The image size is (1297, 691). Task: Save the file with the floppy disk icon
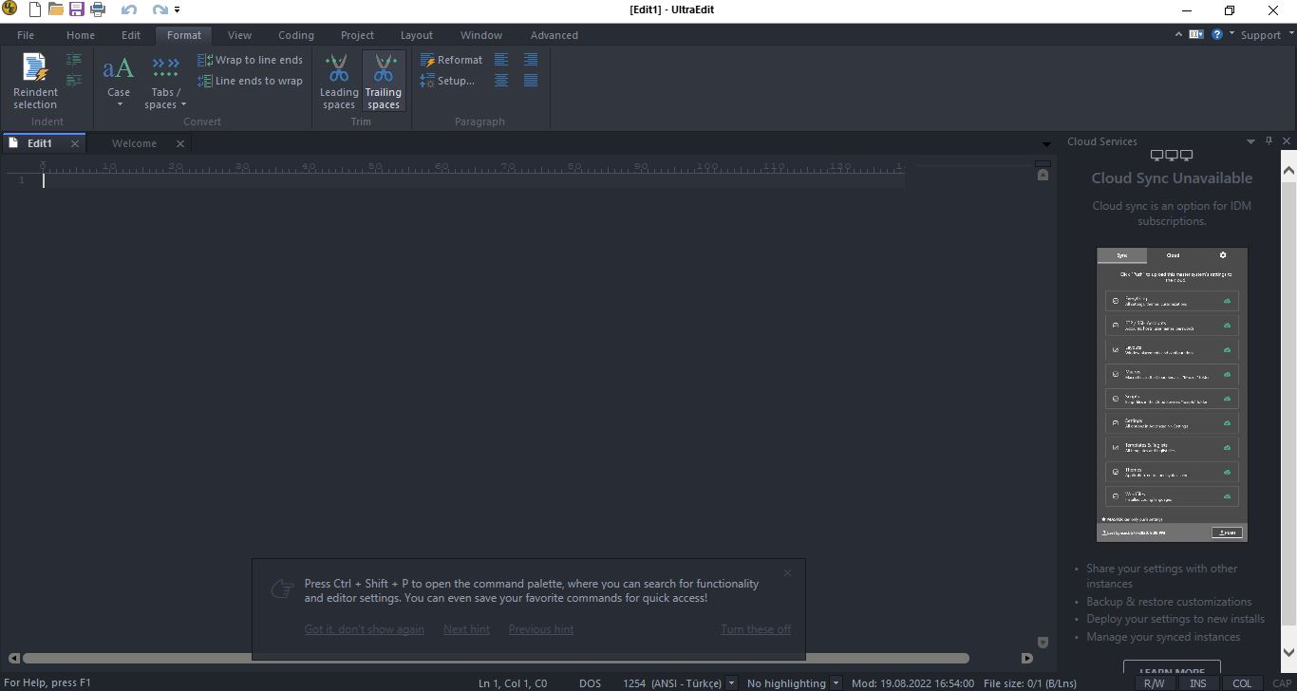click(x=76, y=10)
